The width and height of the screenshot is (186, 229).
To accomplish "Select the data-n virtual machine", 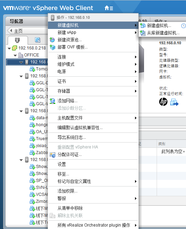I will point(42,118).
